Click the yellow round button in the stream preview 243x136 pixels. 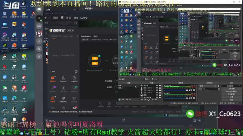point(94,61)
